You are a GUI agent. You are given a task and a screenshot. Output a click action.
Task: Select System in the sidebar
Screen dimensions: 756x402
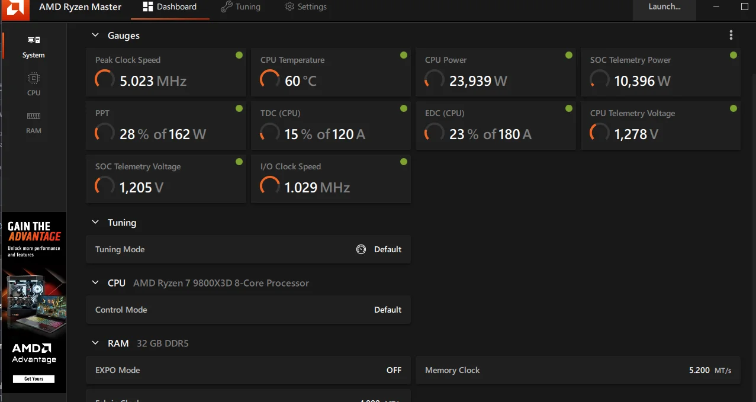click(34, 47)
